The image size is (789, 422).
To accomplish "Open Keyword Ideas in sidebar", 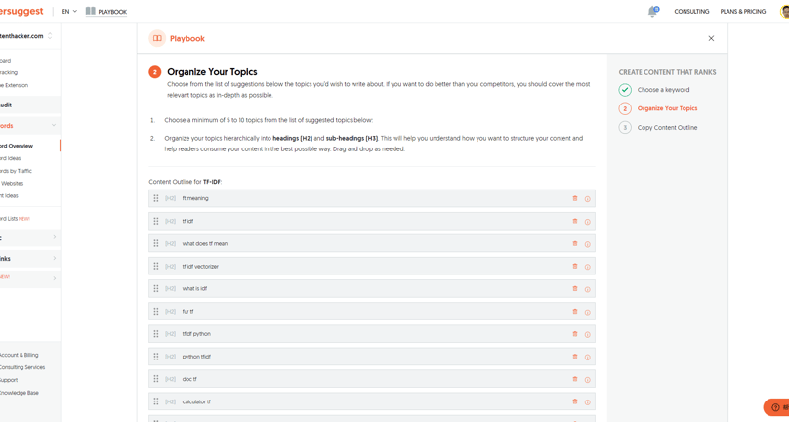I will 11,158.
